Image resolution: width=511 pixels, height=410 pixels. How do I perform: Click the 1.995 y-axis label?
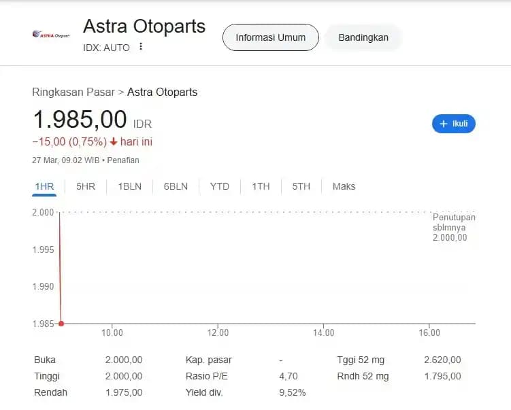(x=43, y=250)
